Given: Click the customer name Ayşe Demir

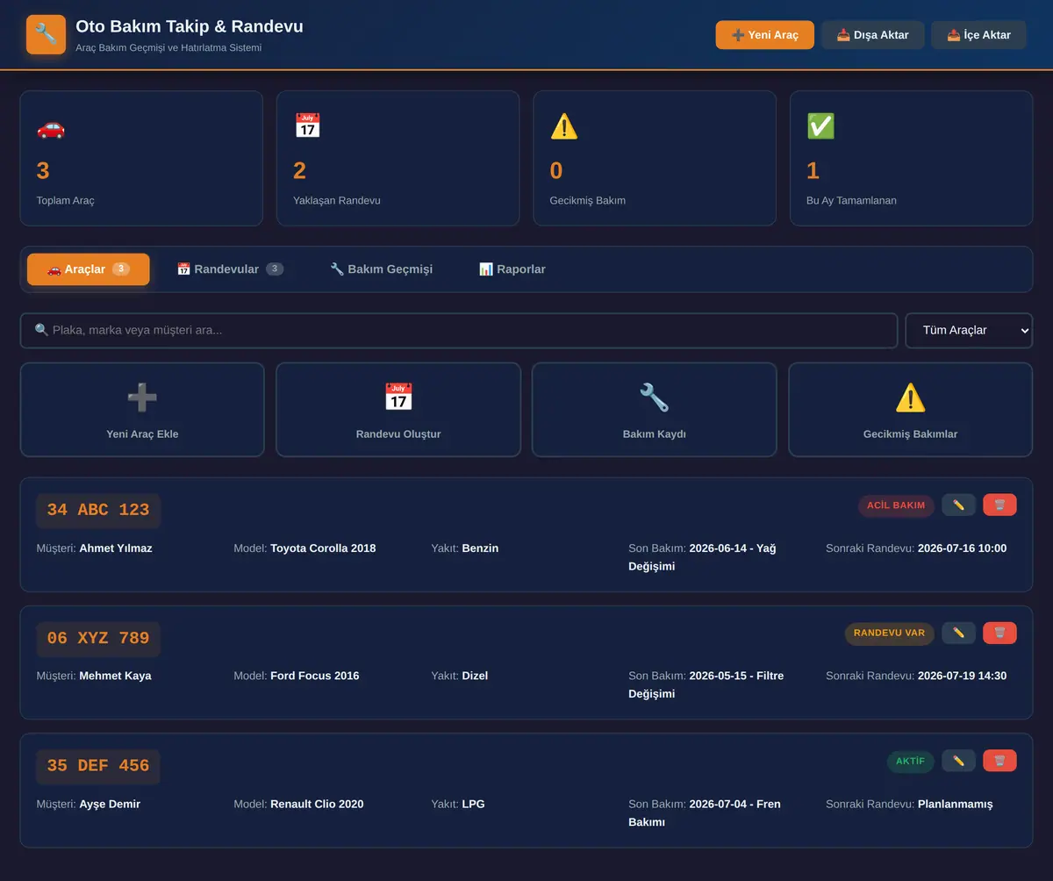Looking at the screenshot, I should click(110, 805).
